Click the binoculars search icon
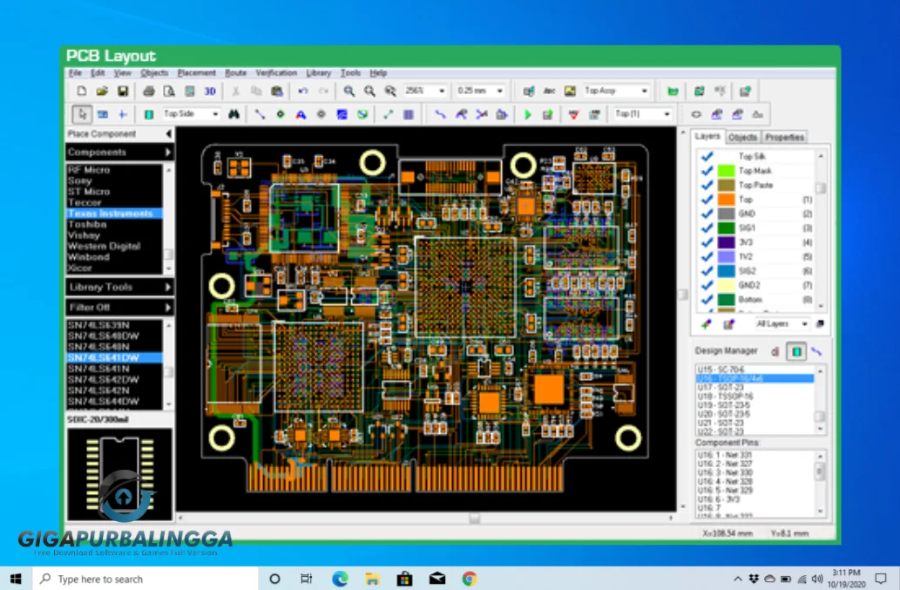 (234, 114)
